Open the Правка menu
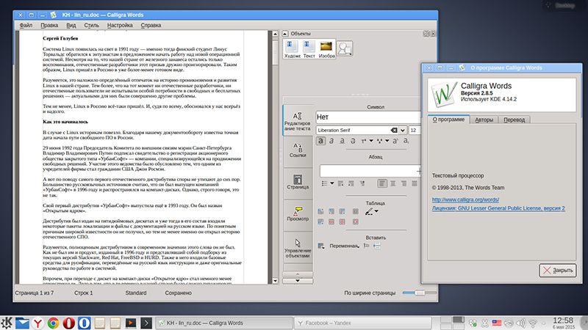The width and height of the screenshot is (588, 330). (49, 25)
